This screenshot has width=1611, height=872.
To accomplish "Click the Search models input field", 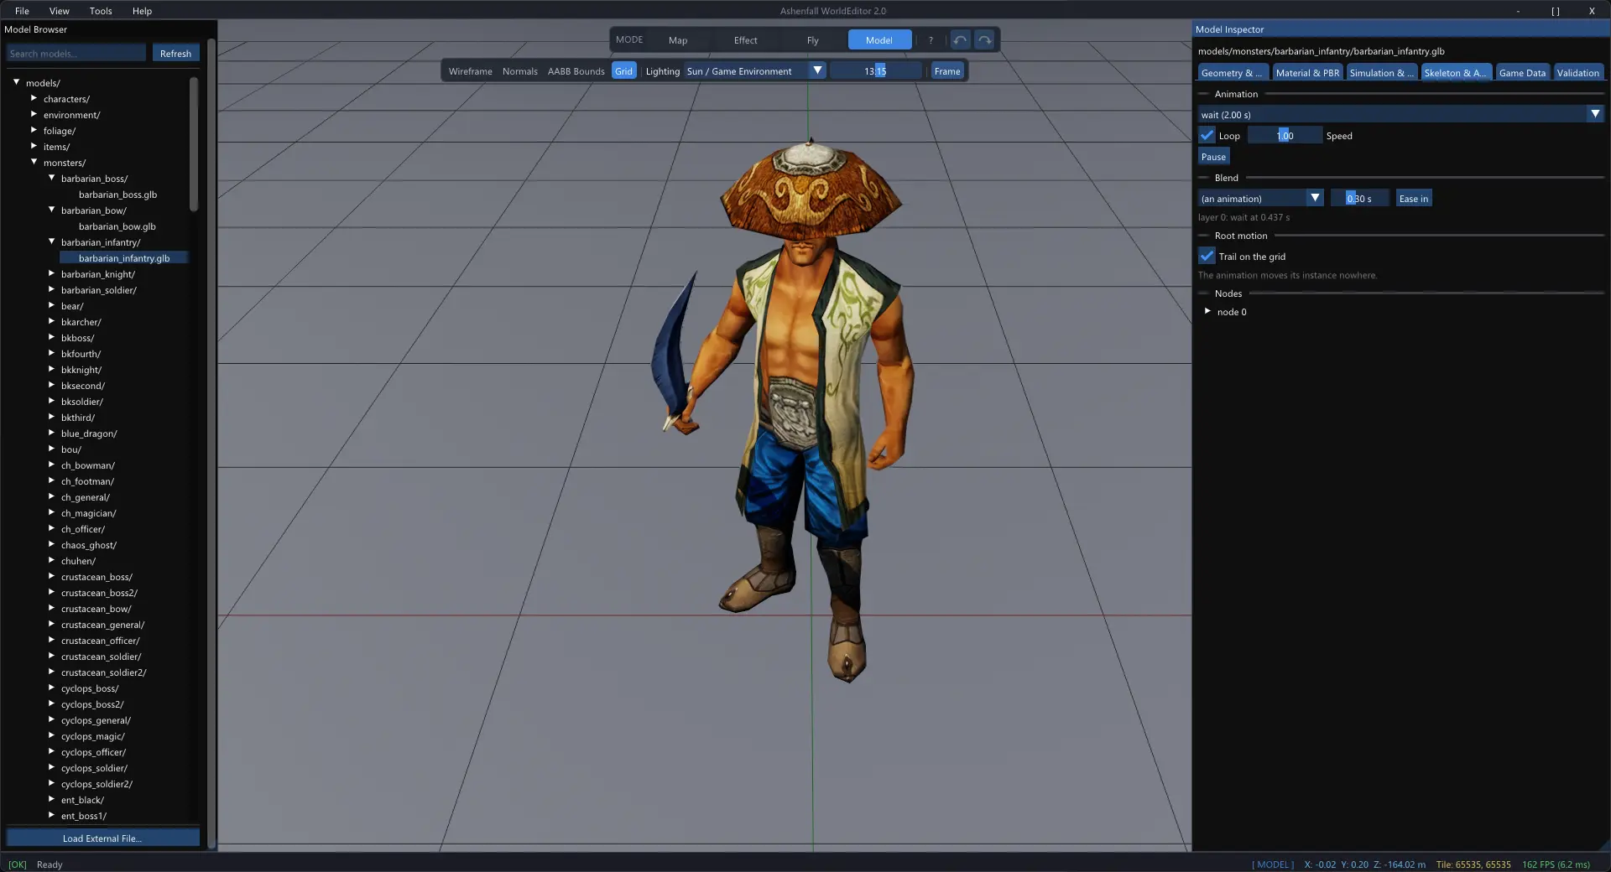I will point(76,53).
